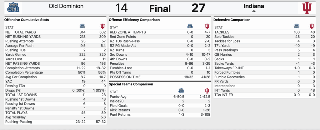Click the ODU icon in Offense Efficiency Comparison
This screenshot has width=320, height=130.
point(190,26)
